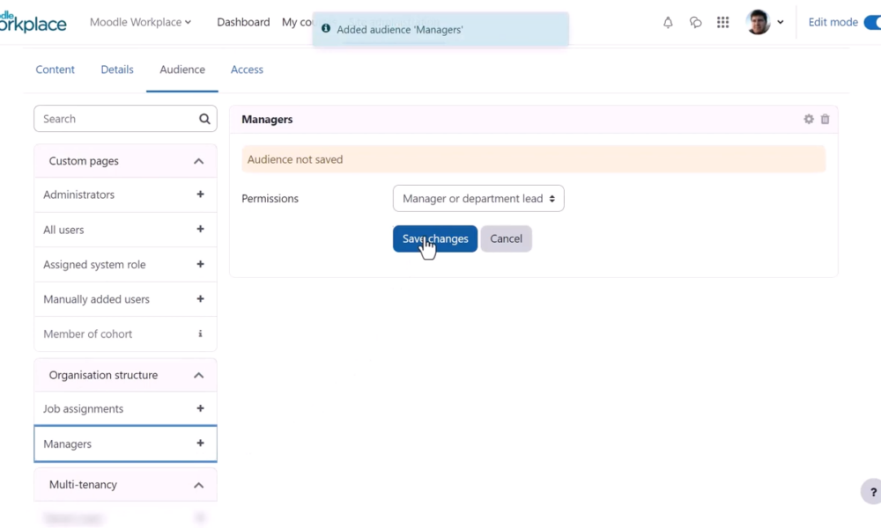Add Administrators audience with plus icon
Screen dimensions: 881x528
pyautogui.click(x=200, y=194)
